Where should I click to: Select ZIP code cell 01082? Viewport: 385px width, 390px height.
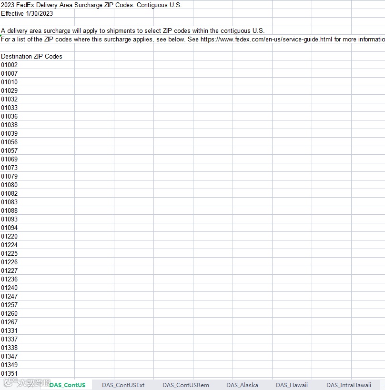click(x=37, y=193)
